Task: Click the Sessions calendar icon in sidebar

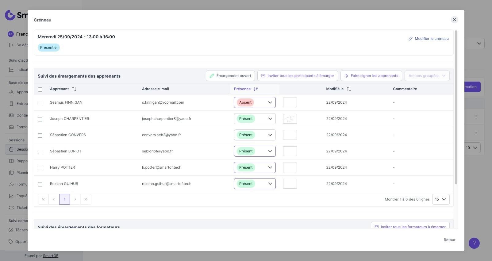Action: (11, 149)
